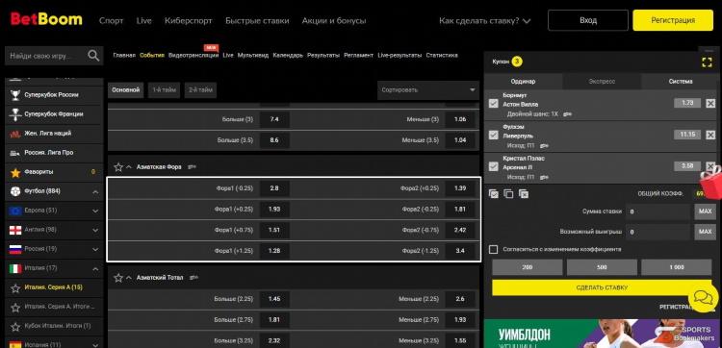Switch to the Экспресс tab
Image resolution: width=722 pixels, height=348 pixels.
click(602, 82)
